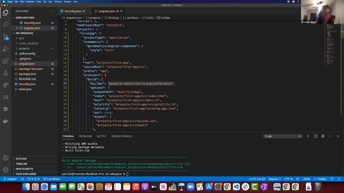Maximize the terminal panel with chevron
Image resolution: width=344 pixels, height=193 pixels.
(330, 136)
